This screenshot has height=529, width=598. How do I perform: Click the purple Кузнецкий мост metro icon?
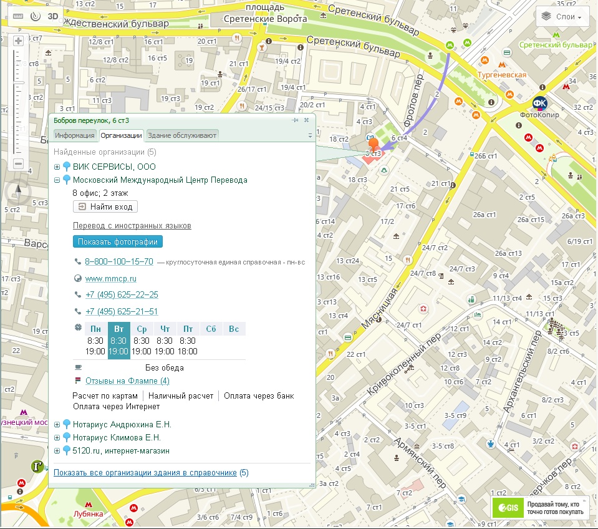point(24,412)
